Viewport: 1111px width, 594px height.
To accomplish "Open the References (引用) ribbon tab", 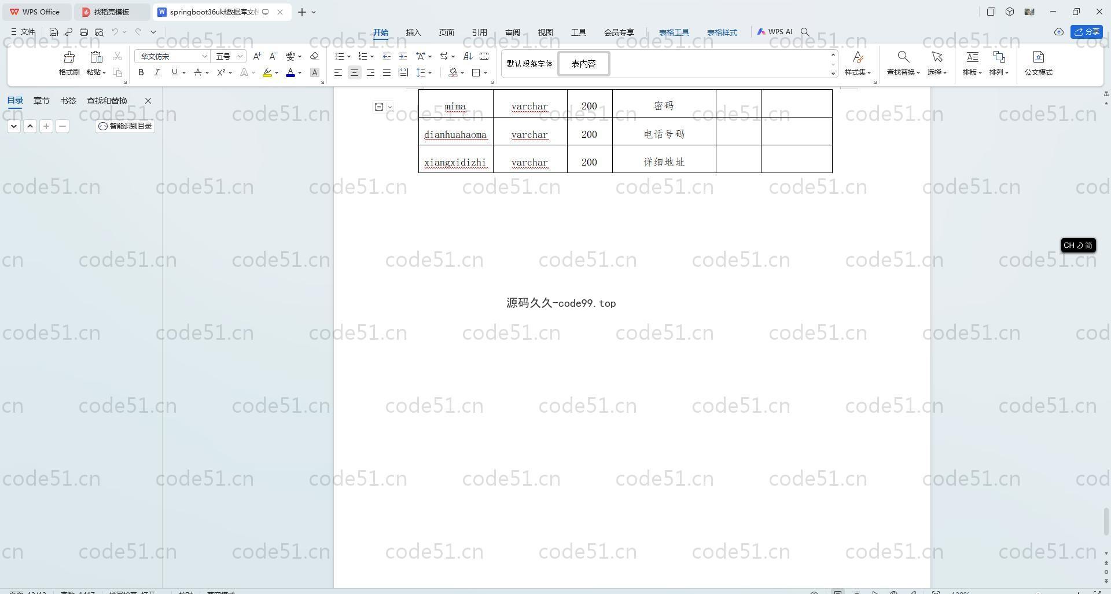I will point(479,32).
